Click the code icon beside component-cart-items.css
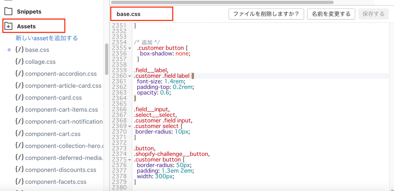 (x=19, y=109)
